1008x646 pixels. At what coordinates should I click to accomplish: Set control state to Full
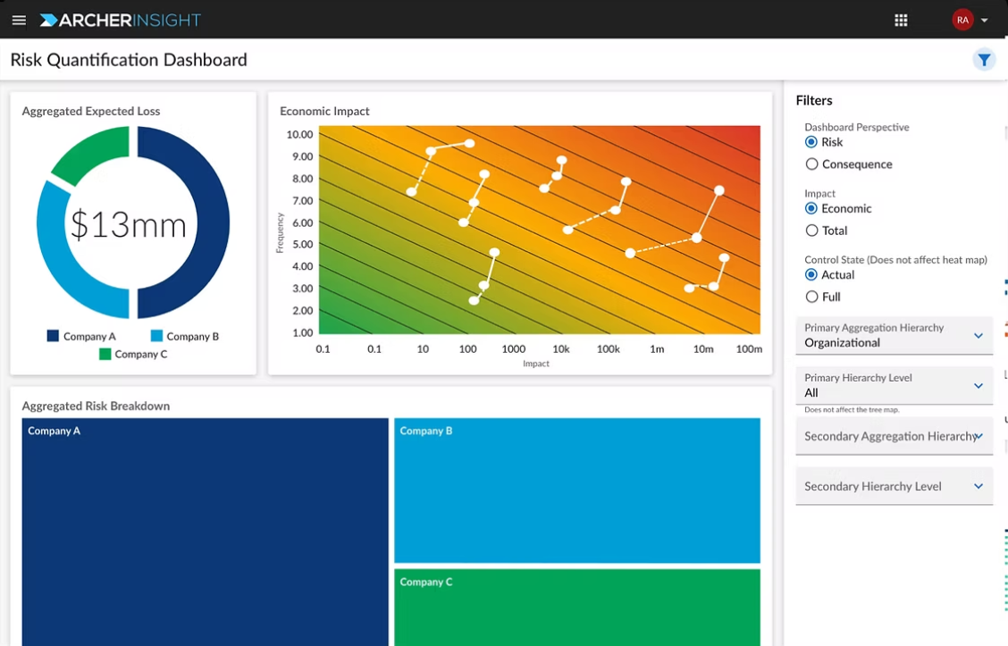coord(811,297)
